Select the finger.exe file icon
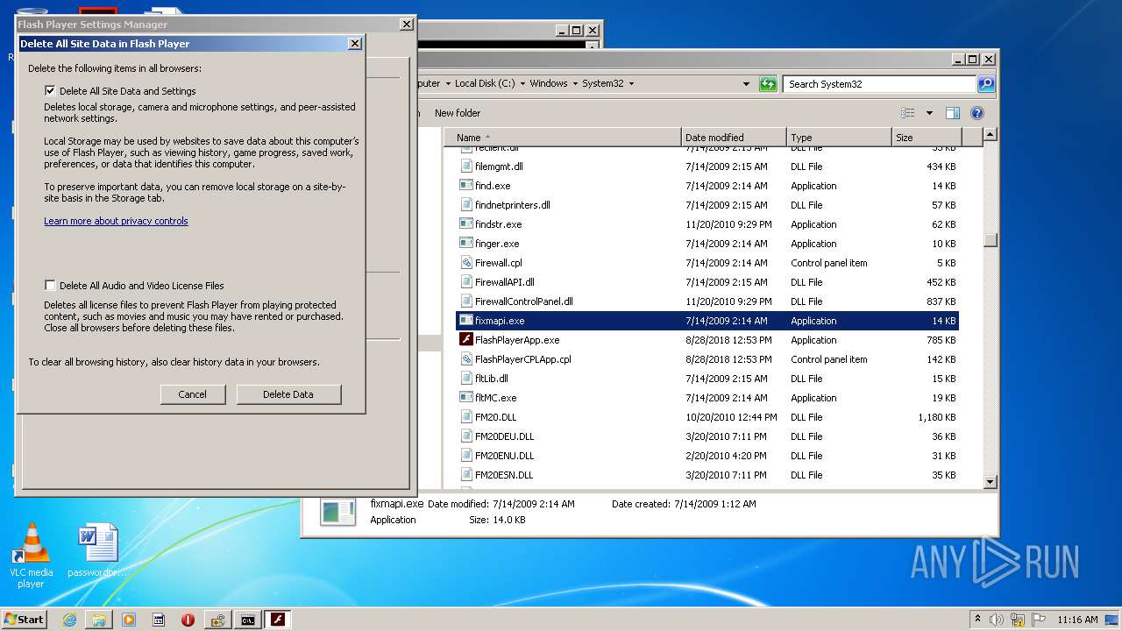The width and height of the screenshot is (1122, 631). (467, 244)
